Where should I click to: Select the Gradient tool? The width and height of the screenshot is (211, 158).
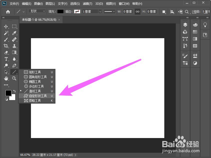coord(14,52)
